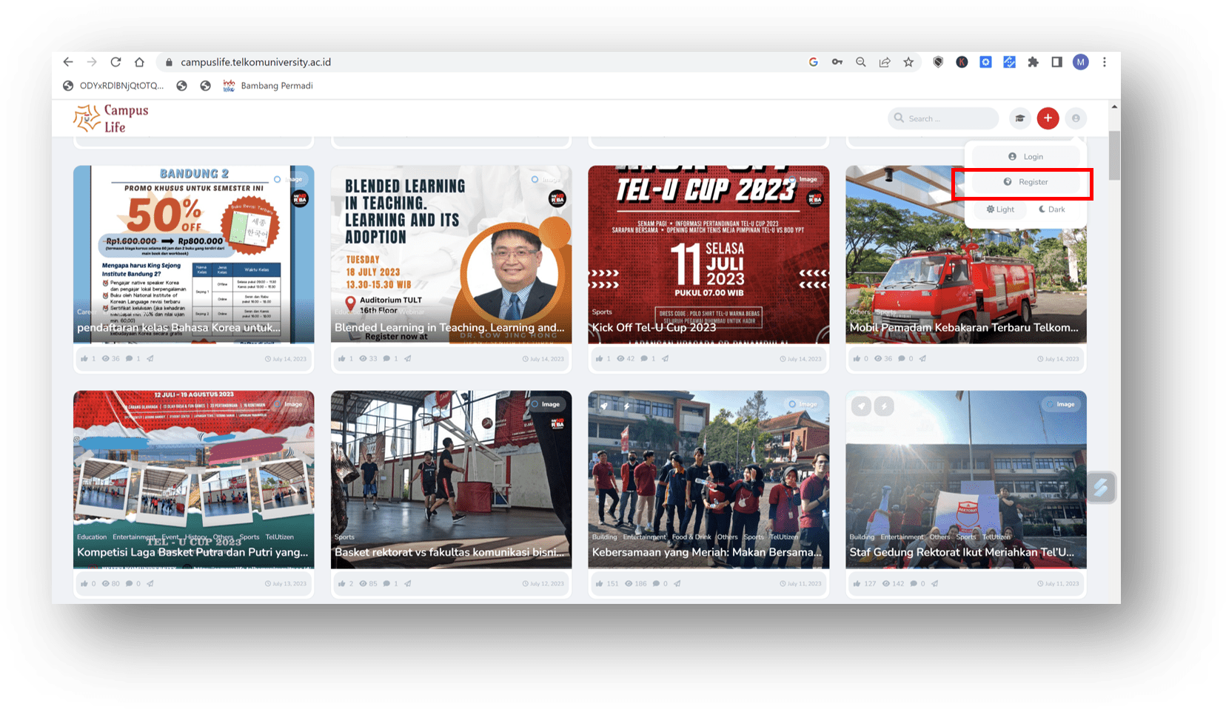This screenshot has width=1226, height=709.
Task: Bookmark this page with the star icon
Action: click(908, 62)
